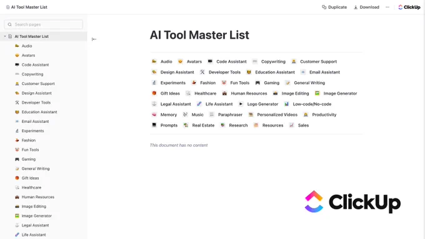The height and width of the screenshot is (239, 425).
Task: Click the Download button
Action: (366, 7)
